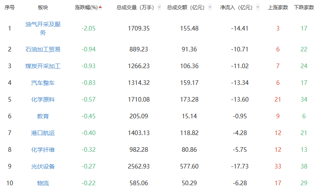The image size is (319, 189).
Task: Click sort arrow beside 总成交量（万手）
Action: (x=159, y=8)
